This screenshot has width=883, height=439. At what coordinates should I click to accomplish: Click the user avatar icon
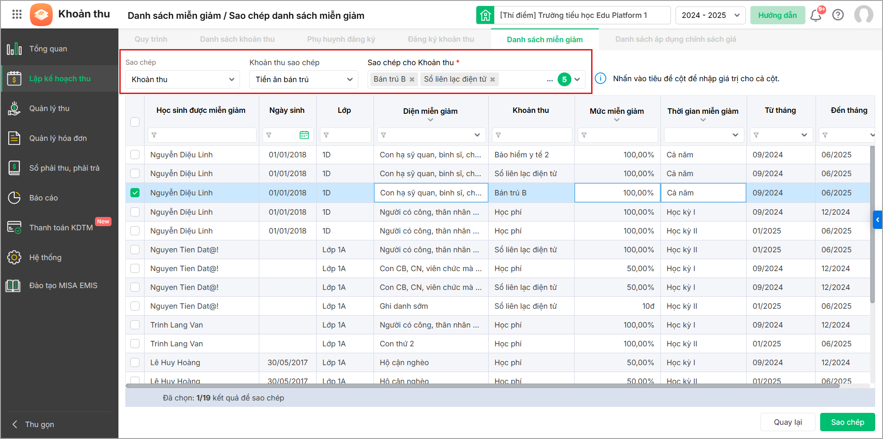[x=863, y=15]
